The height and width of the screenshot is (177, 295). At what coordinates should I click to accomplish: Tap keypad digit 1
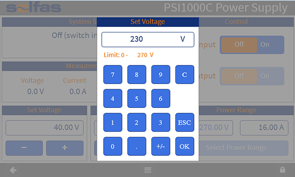113,123
